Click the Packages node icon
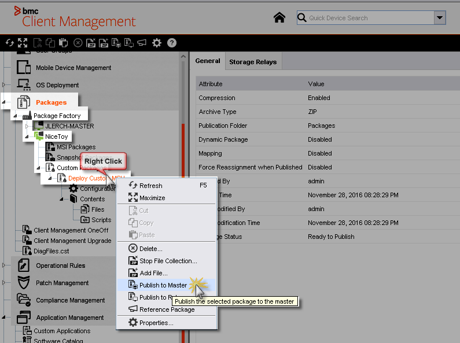The height and width of the screenshot is (343, 460). coord(24,102)
